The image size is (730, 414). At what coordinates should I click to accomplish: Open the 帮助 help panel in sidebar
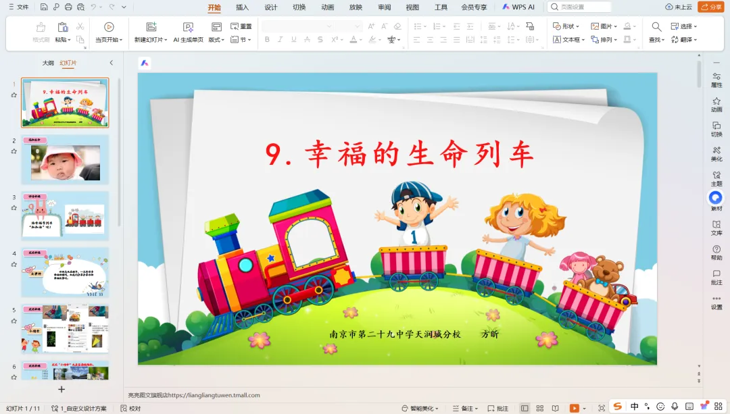pyautogui.click(x=716, y=253)
